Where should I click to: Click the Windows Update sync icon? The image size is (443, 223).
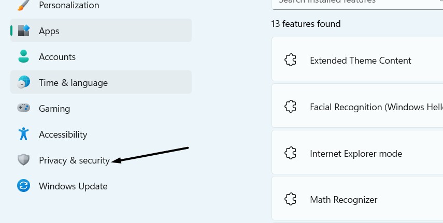pyautogui.click(x=24, y=186)
